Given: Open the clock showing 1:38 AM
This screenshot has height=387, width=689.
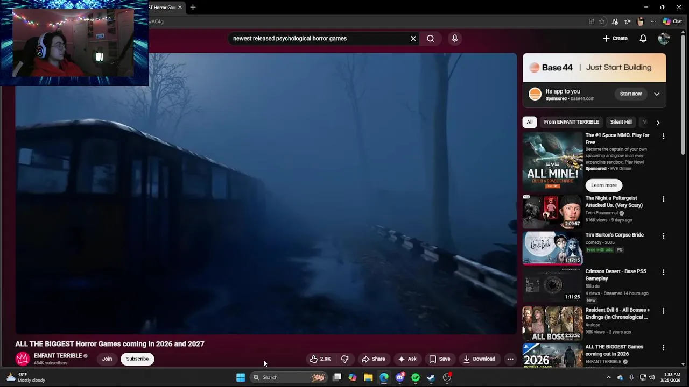Looking at the screenshot, I should (x=672, y=377).
